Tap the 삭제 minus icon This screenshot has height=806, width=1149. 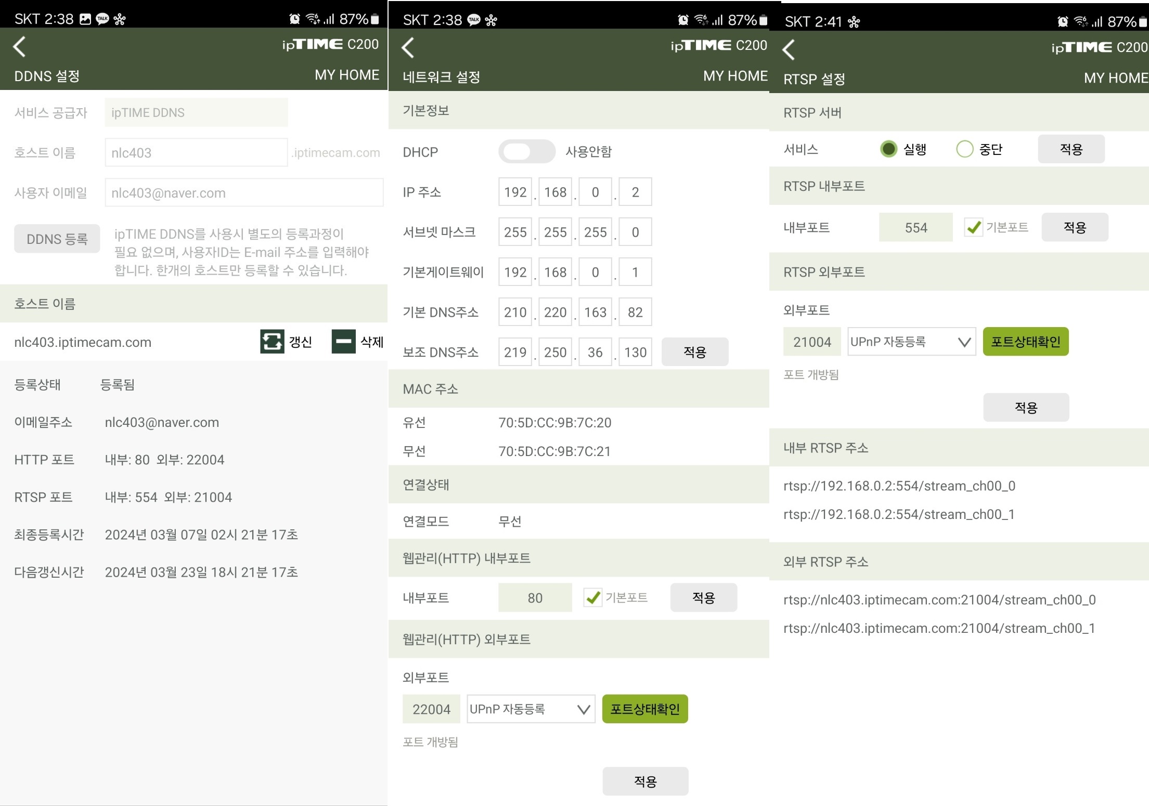344,342
